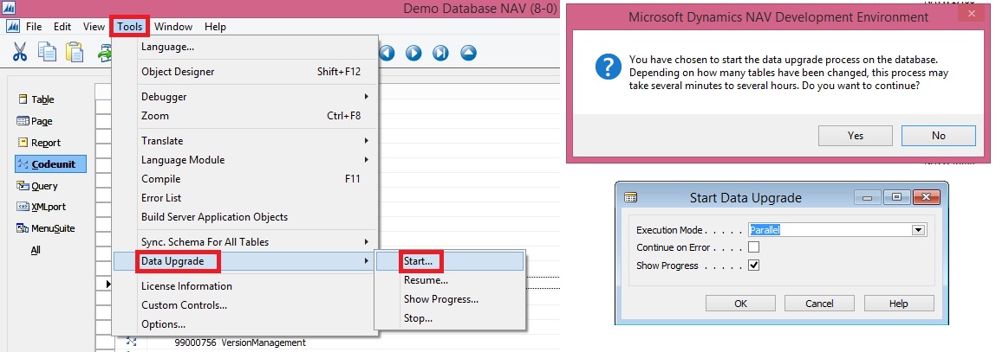The width and height of the screenshot is (996, 352).
Task: Click the Copy toolbar icon
Action: pos(47,53)
